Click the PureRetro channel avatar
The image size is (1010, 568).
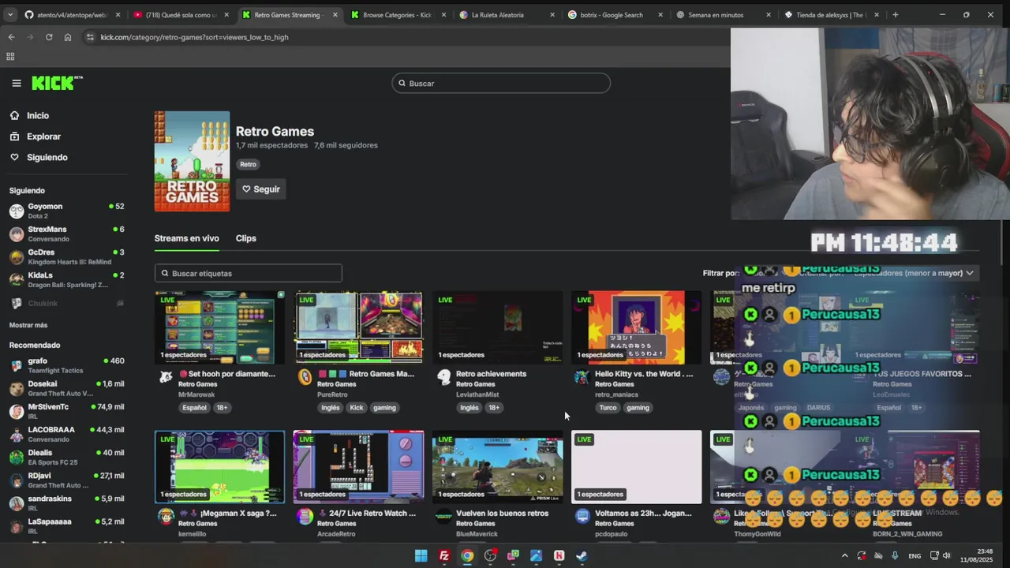305,377
